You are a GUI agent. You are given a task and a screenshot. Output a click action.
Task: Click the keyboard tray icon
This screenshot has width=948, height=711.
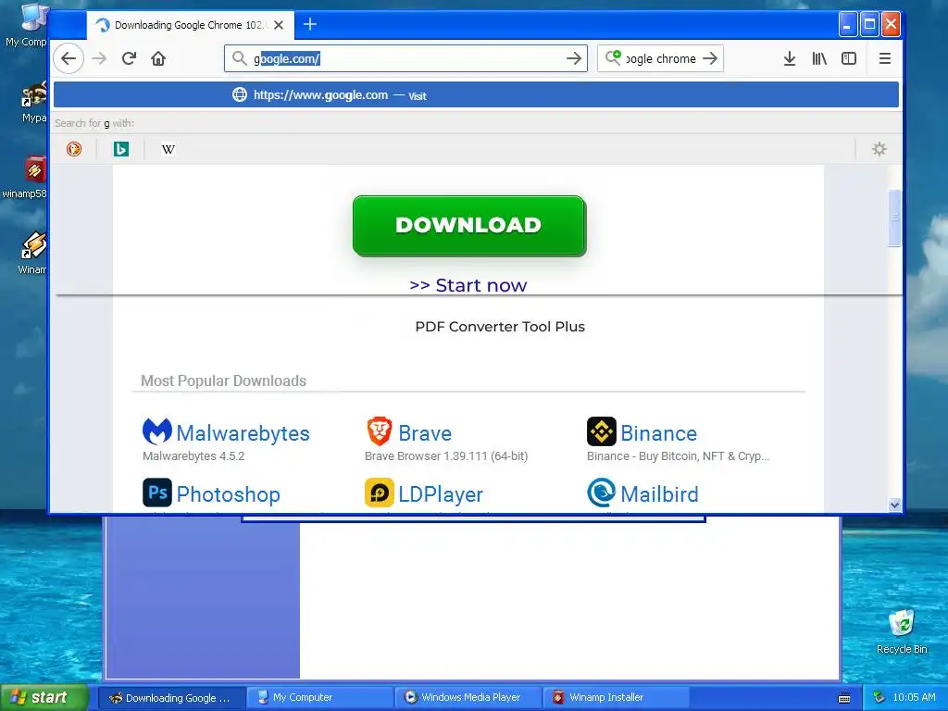[844, 698]
